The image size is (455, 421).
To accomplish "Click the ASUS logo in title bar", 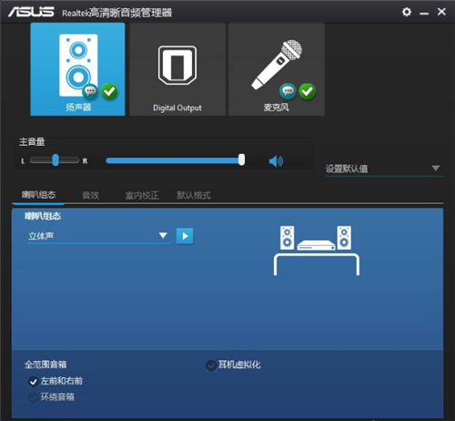I will point(31,12).
